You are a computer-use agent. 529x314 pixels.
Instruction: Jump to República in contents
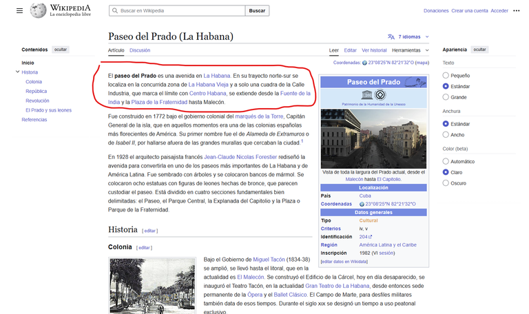tap(36, 91)
